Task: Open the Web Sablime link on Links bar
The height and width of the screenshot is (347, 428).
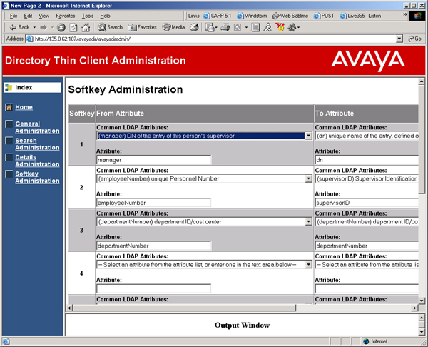Action: click(x=290, y=16)
